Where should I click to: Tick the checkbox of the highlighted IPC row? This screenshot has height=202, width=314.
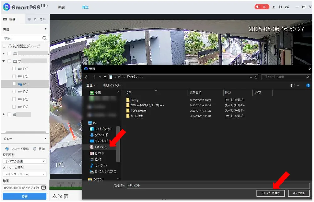14,84
